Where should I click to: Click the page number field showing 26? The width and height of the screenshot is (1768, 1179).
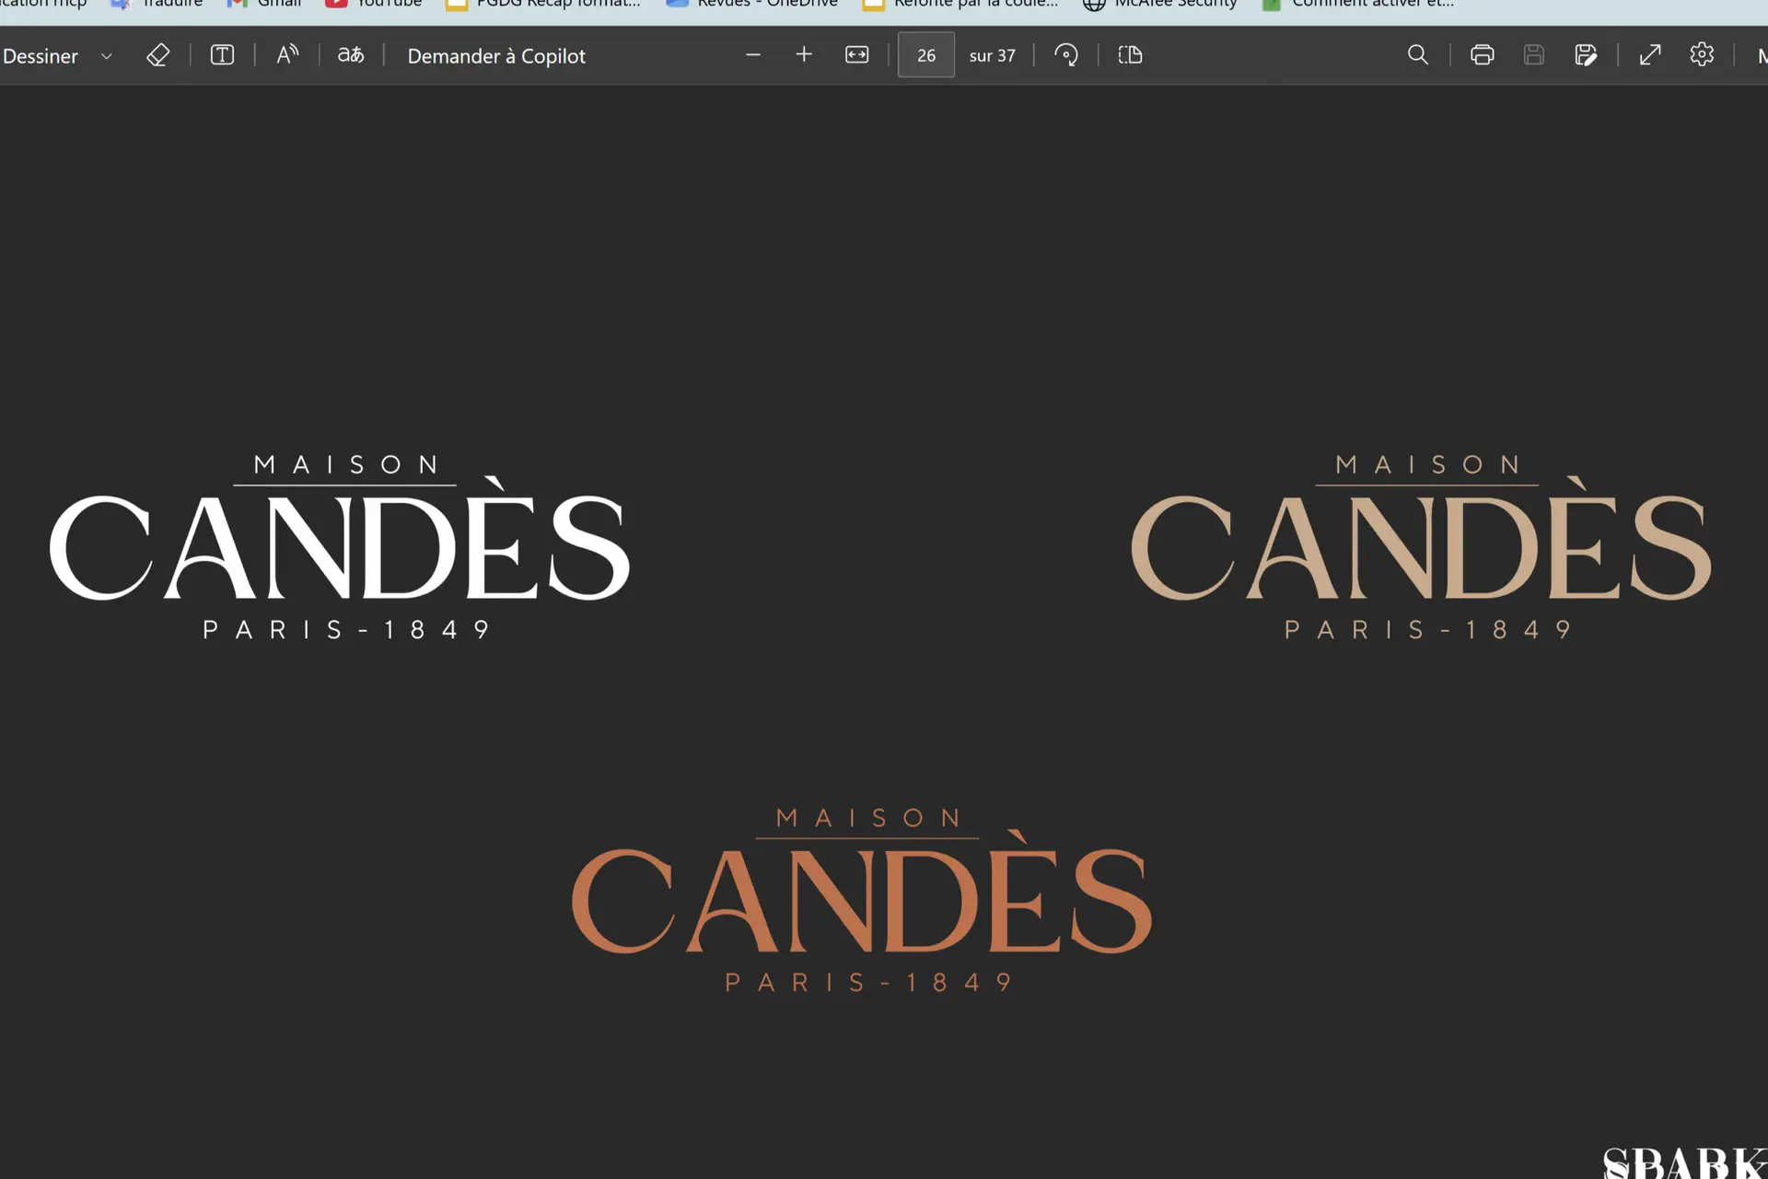point(925,55)
